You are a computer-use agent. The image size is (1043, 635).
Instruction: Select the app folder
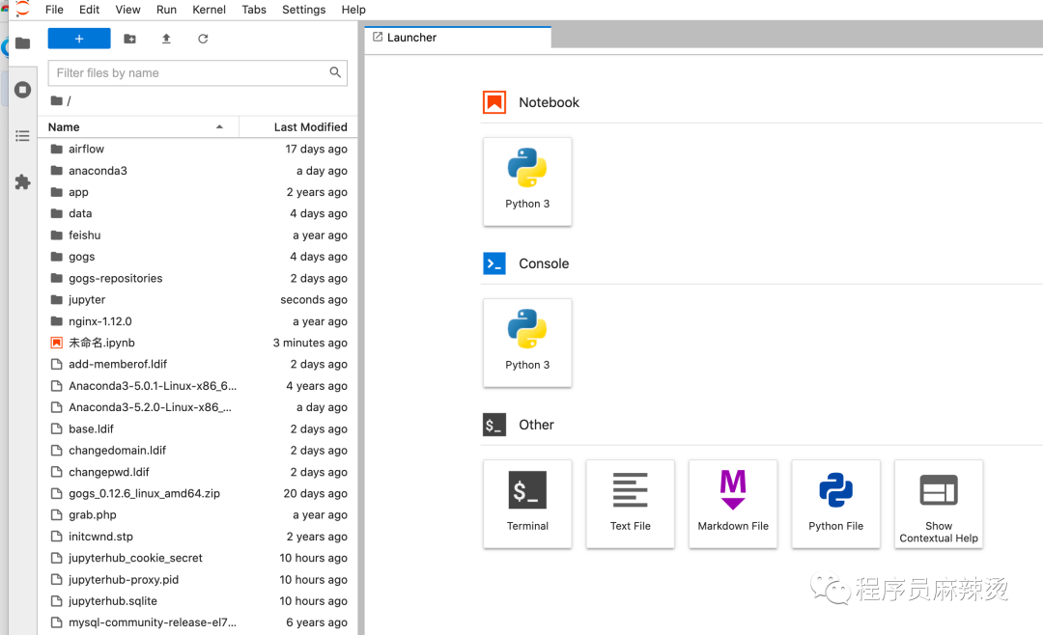(198, 192)
